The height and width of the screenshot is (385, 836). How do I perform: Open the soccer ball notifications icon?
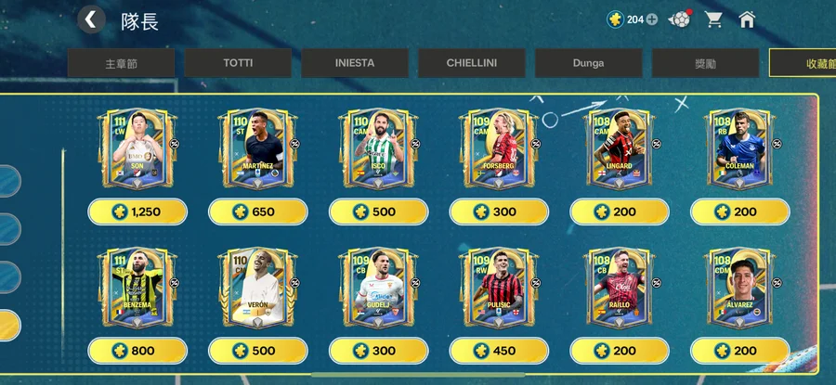pos(681,19)
